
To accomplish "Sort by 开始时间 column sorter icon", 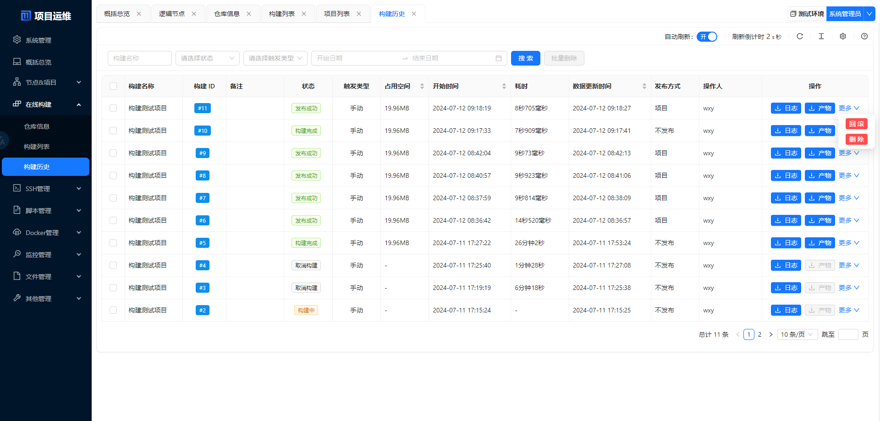I will [504, 86].
